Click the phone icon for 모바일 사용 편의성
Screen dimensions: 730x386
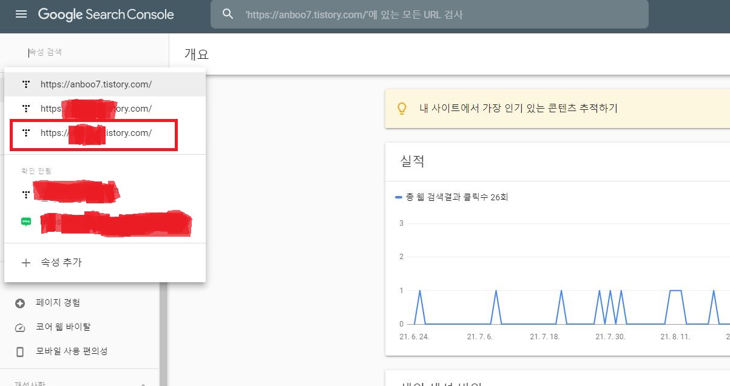(x=20, y=351)
